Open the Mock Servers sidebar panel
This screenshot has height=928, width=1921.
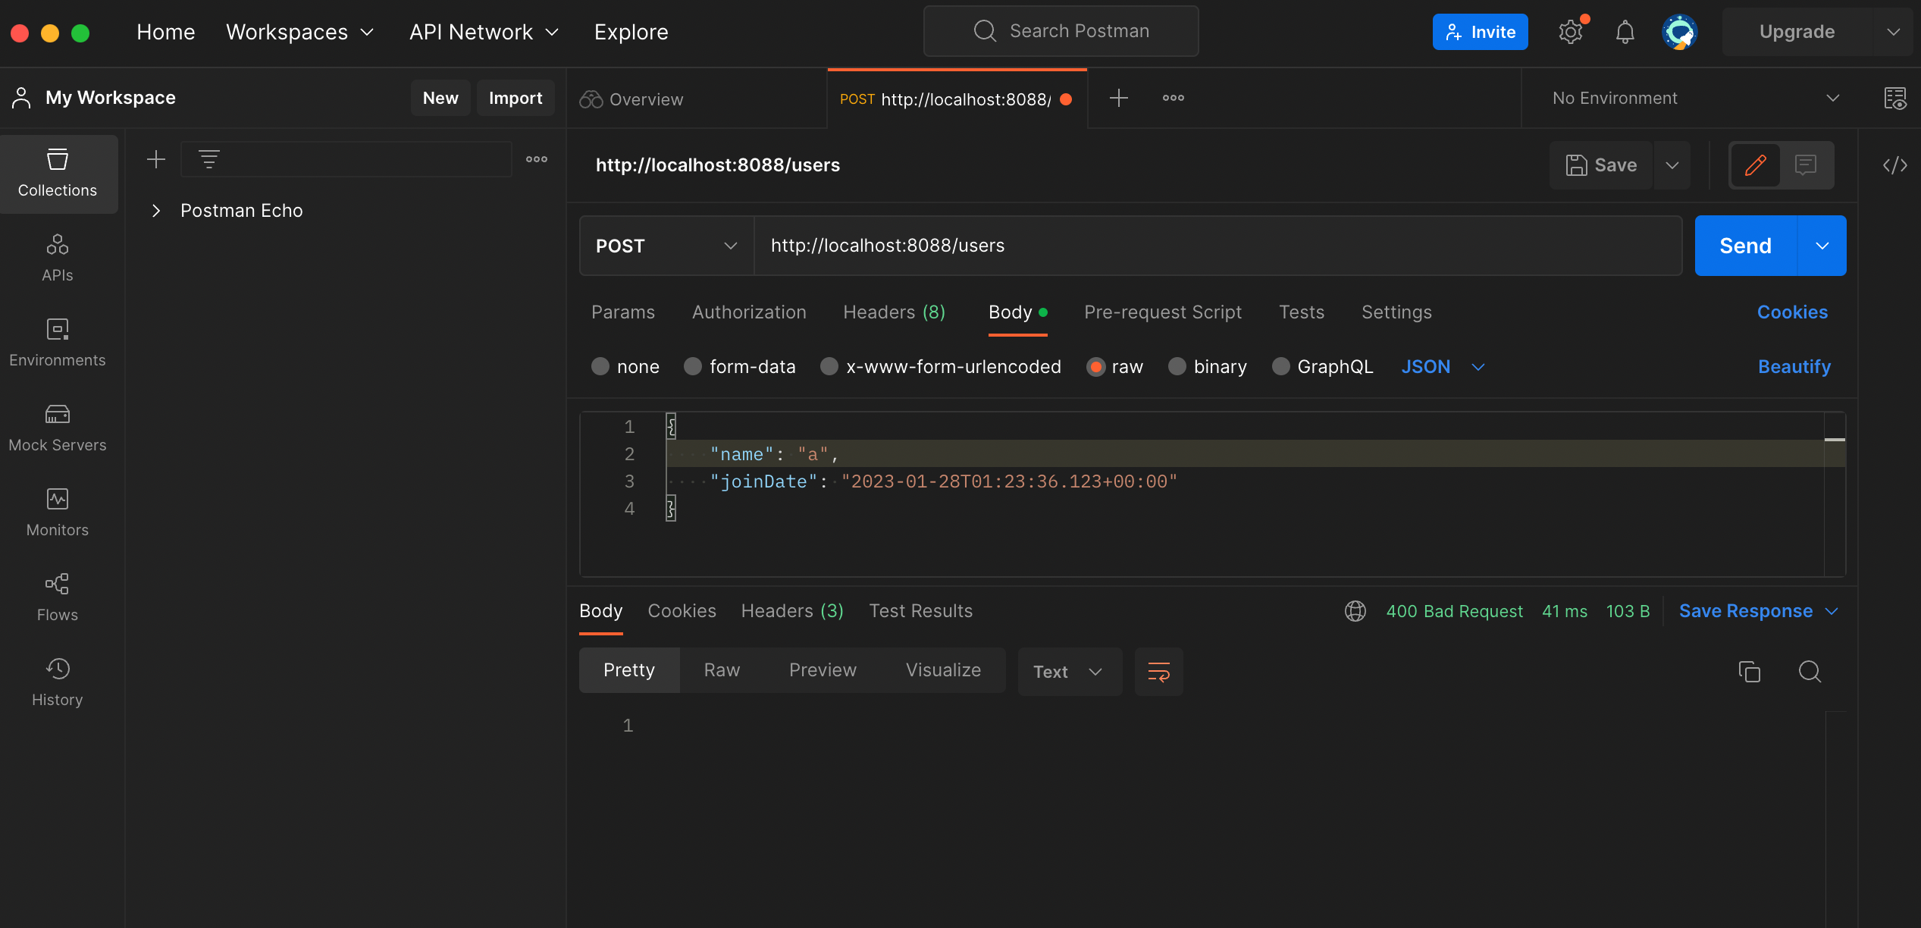coord(58,428)
